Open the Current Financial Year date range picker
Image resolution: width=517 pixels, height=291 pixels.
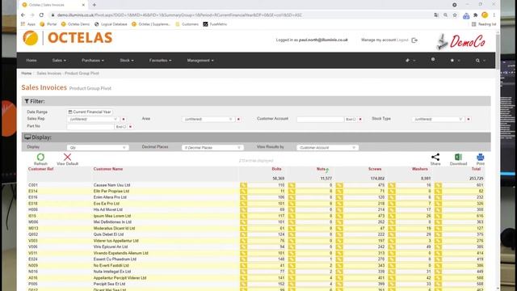click(90, 112)
